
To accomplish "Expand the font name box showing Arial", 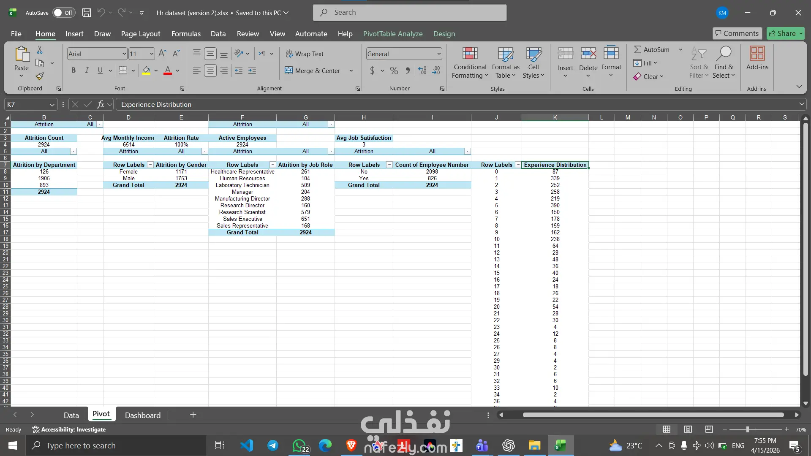I will coord(124,54).
